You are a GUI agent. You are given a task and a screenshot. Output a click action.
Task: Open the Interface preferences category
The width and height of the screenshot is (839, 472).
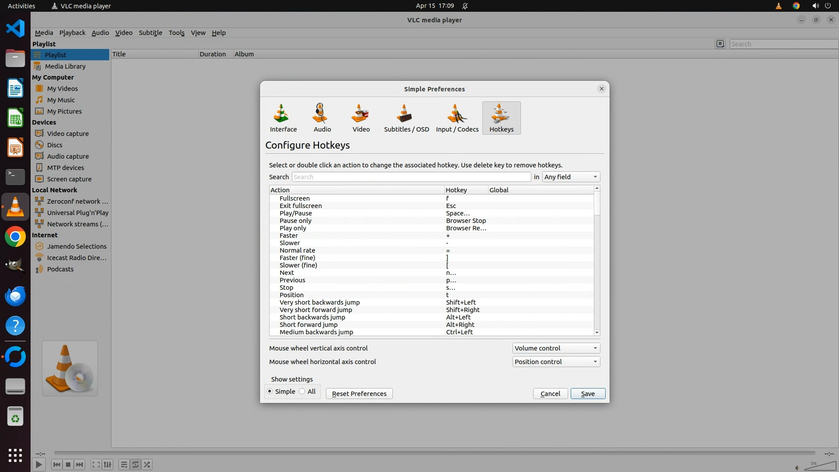click(x=283, y=118)
